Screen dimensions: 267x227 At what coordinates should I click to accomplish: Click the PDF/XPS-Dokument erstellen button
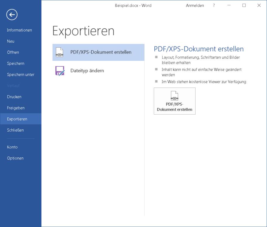pos(174,101)
